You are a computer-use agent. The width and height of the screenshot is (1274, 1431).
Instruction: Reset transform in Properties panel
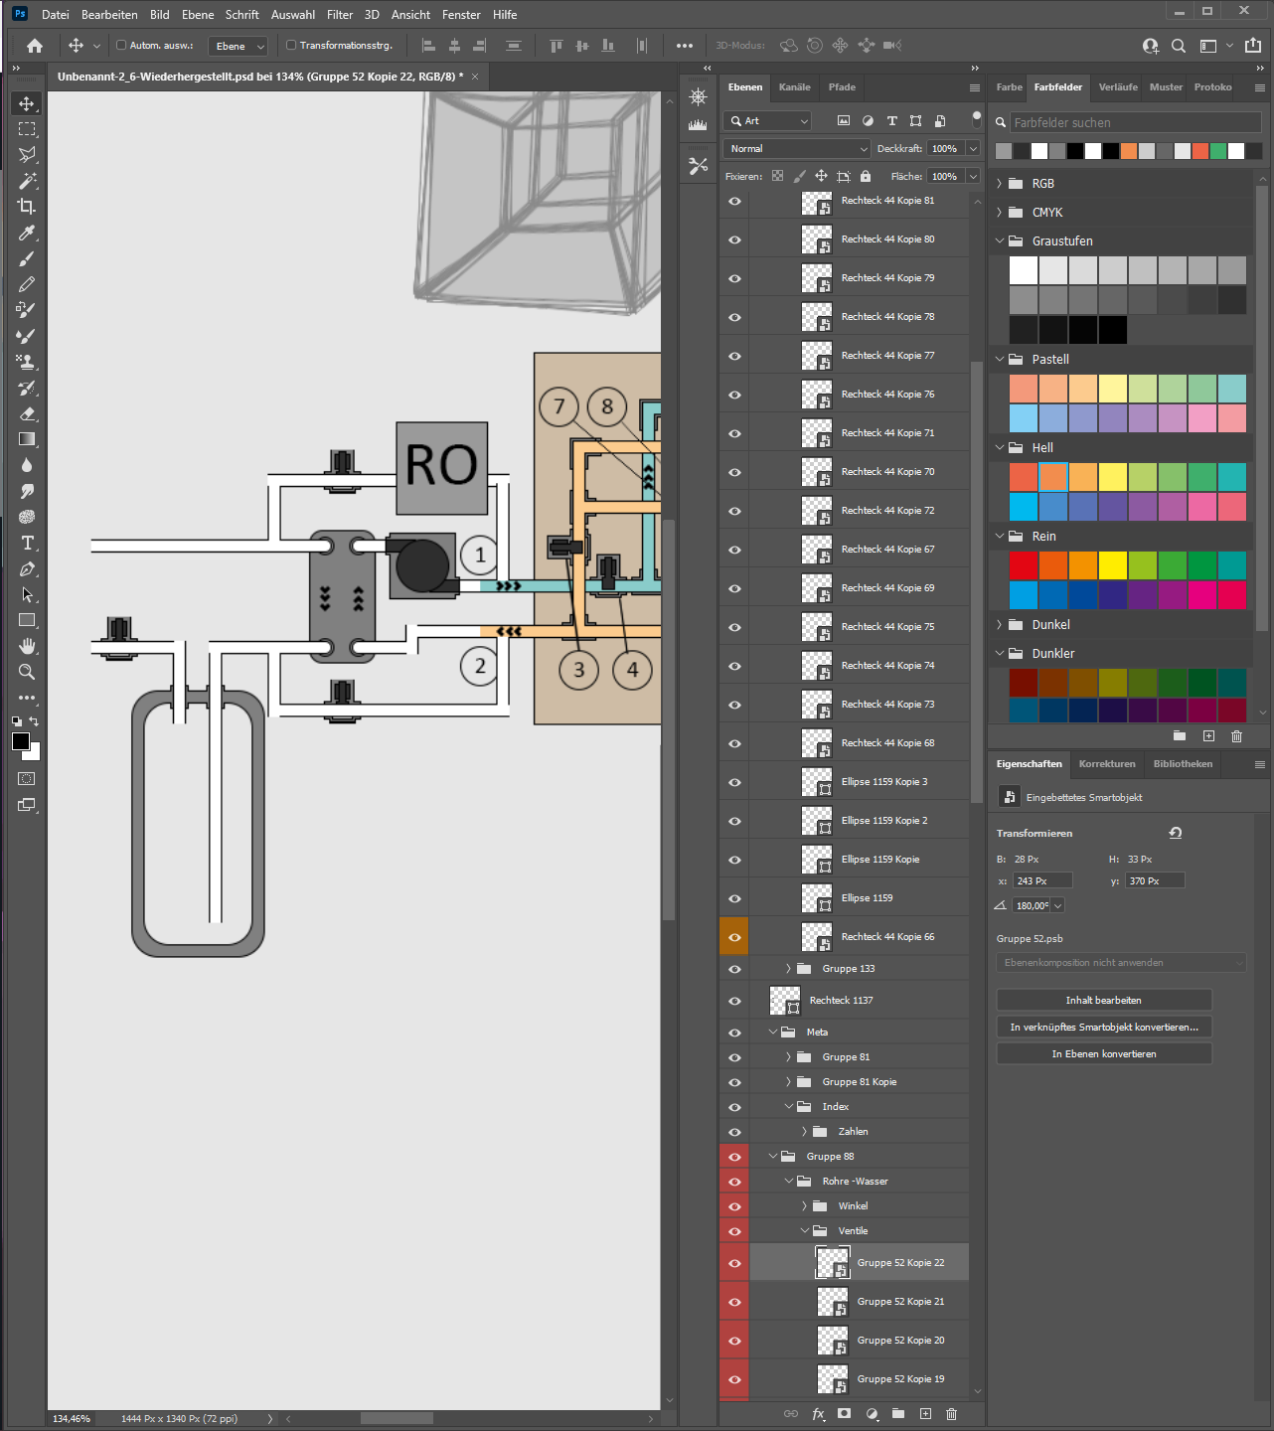coord(1176,833)
